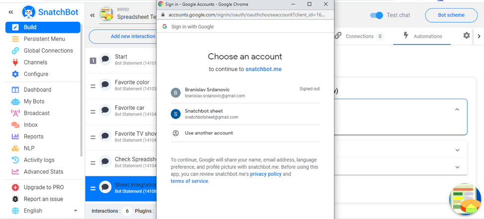Click the Bot scheme button

451,15
